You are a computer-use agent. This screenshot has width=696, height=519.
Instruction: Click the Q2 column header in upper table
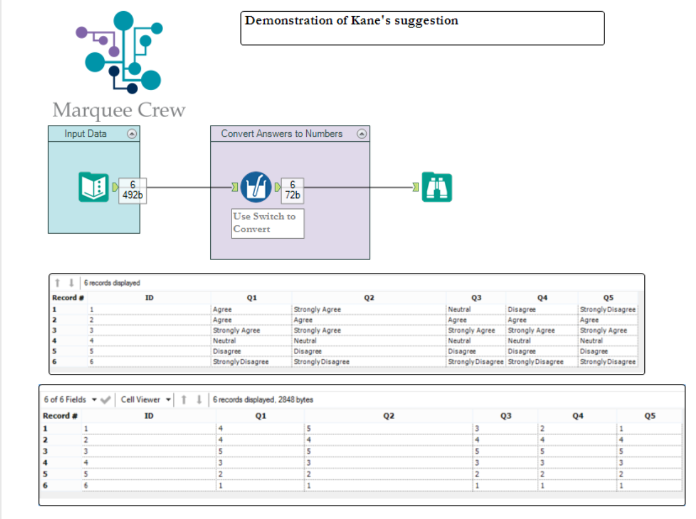[369, 298]
